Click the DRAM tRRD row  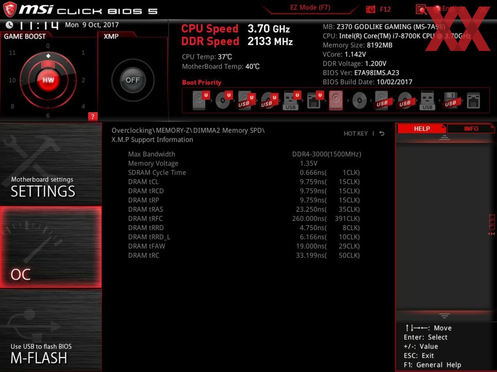[x=244, y=228]
